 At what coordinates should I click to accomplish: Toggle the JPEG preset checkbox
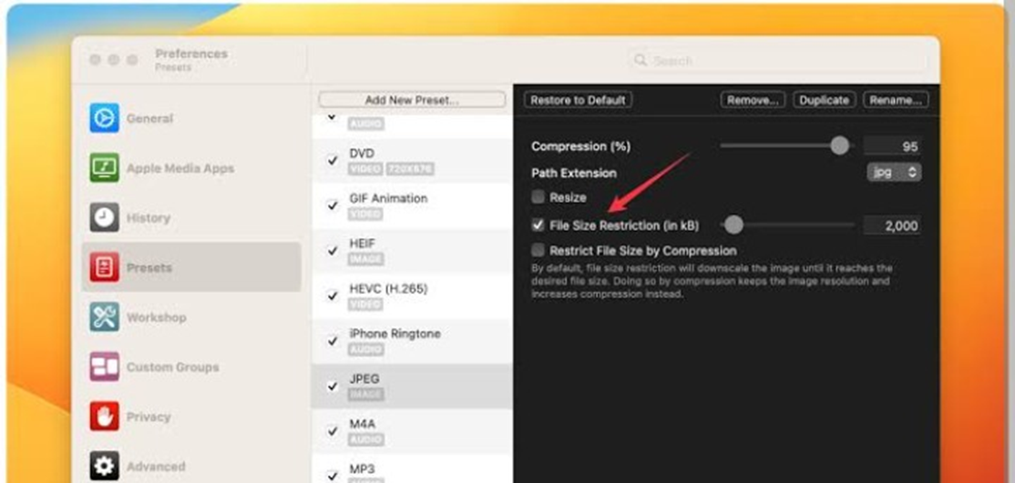[x=333, y=386]
